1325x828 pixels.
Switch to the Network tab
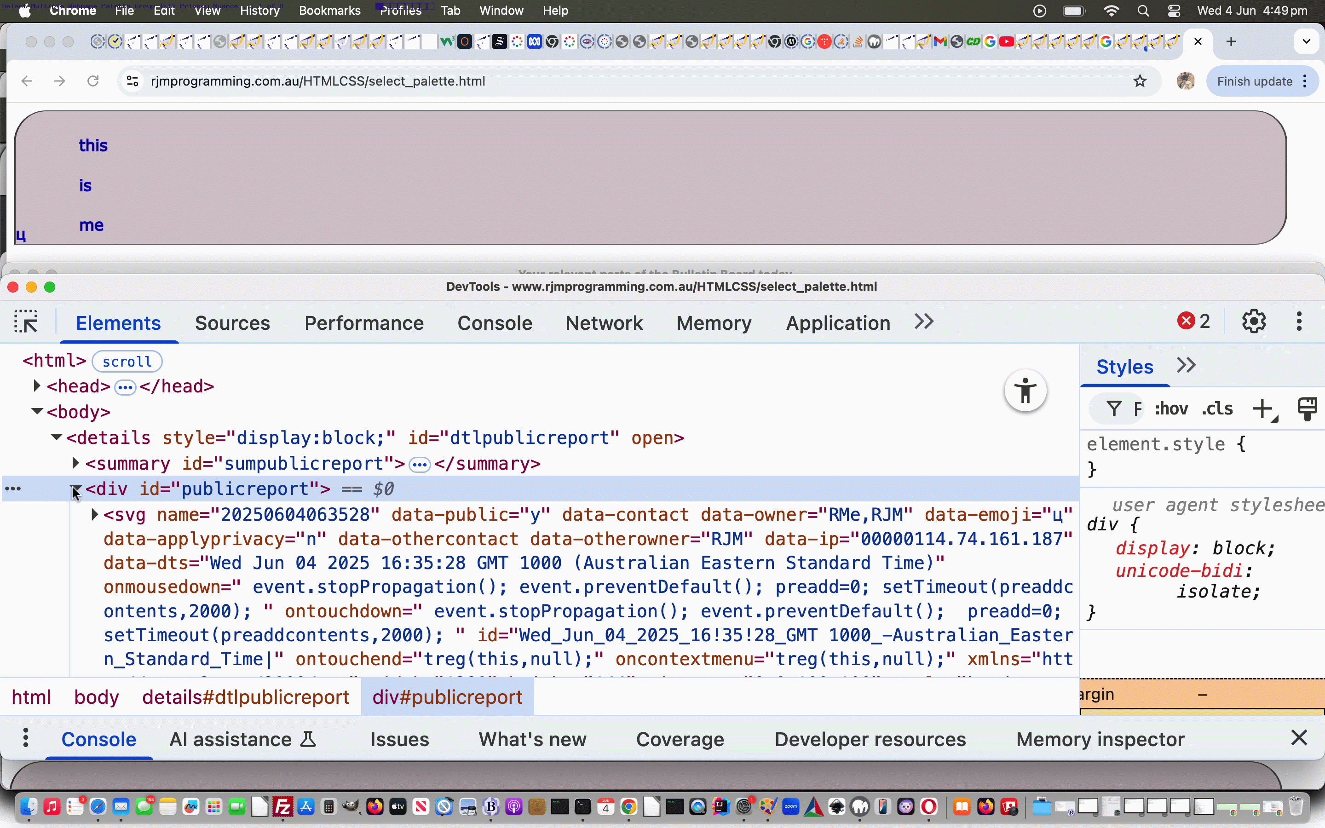(x=604, y=323)
